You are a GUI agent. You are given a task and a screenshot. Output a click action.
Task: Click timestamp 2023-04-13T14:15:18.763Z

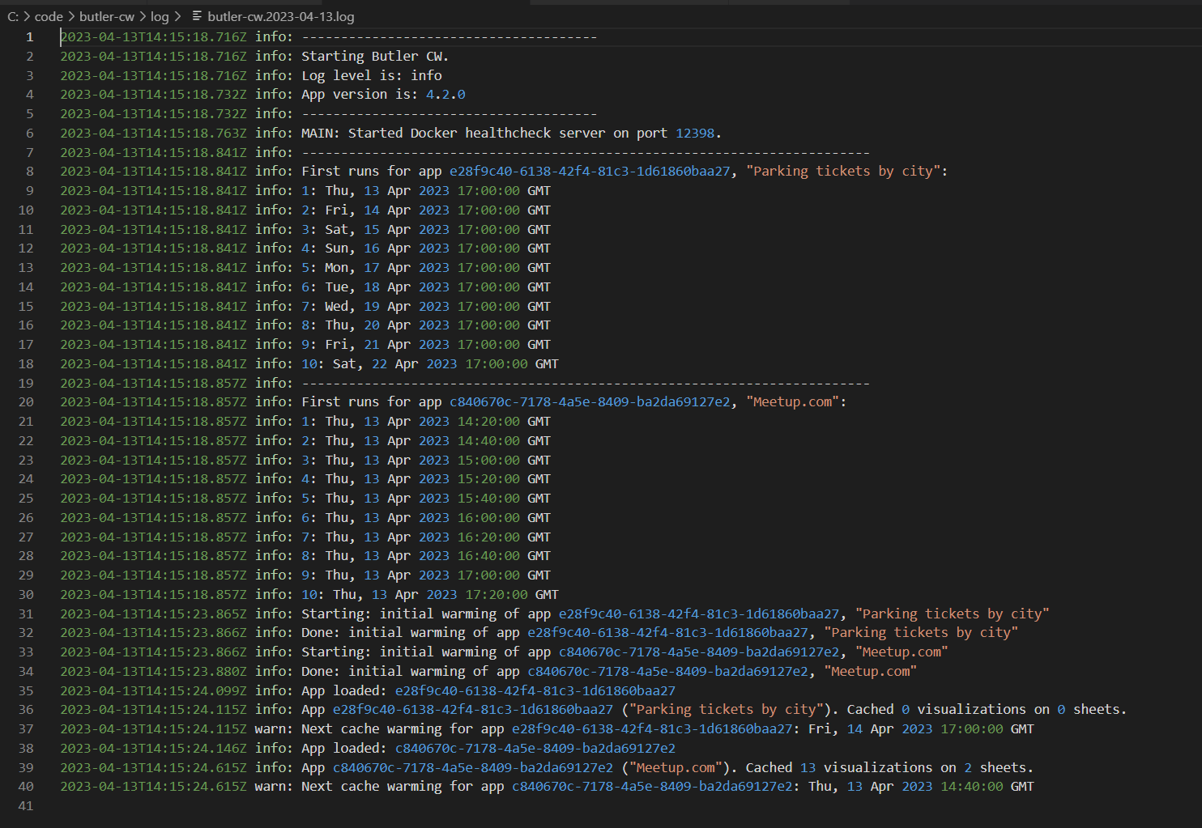(153, 133)
